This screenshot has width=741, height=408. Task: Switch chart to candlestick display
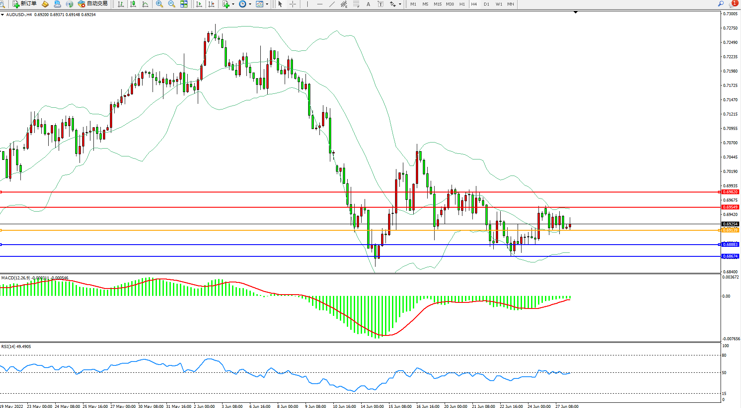point(133,4)
